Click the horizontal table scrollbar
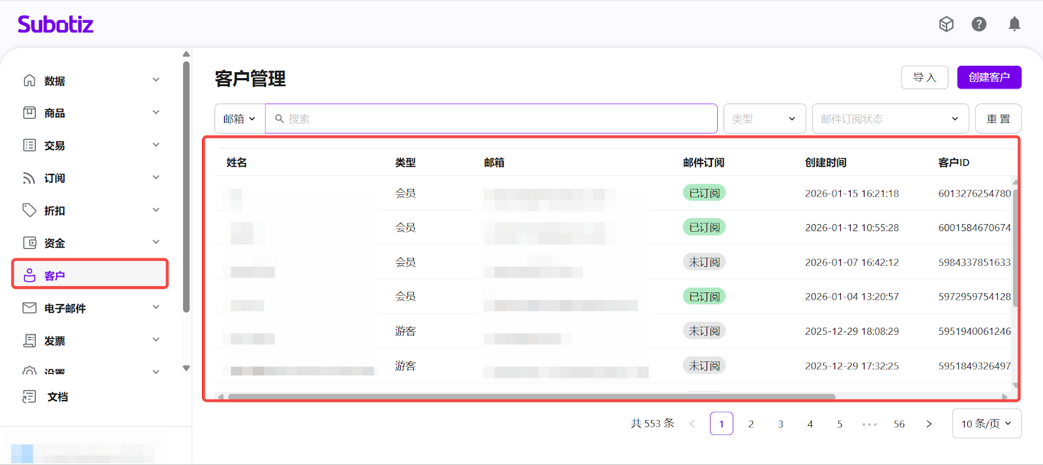This screenshot has height=465, width=1043. [x=531, y=396]
